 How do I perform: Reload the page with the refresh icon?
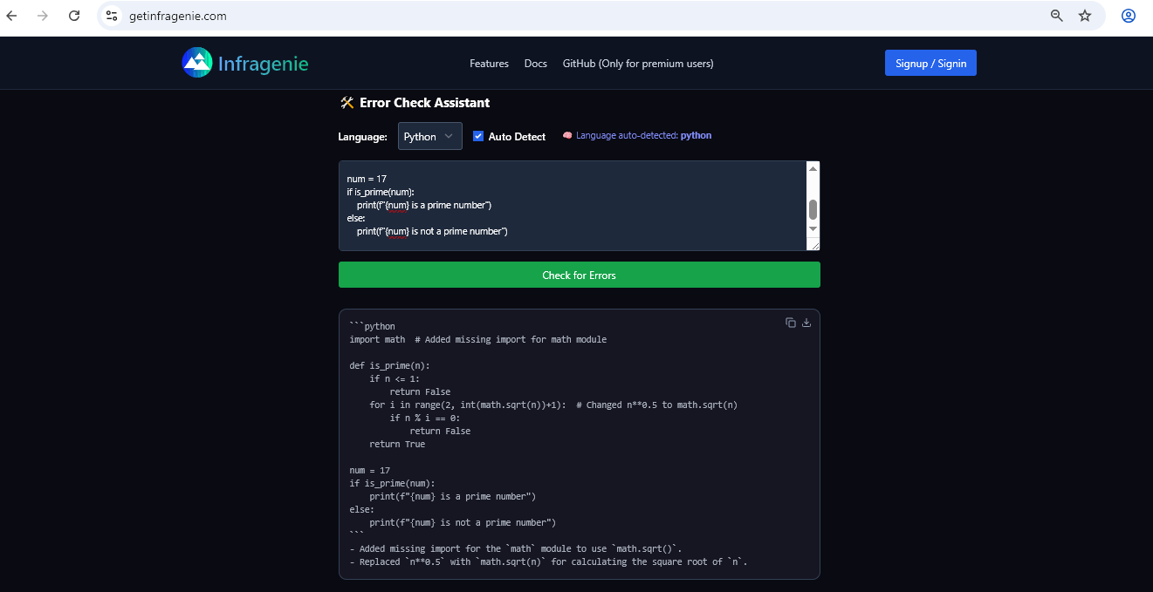[x=74, y=16]
